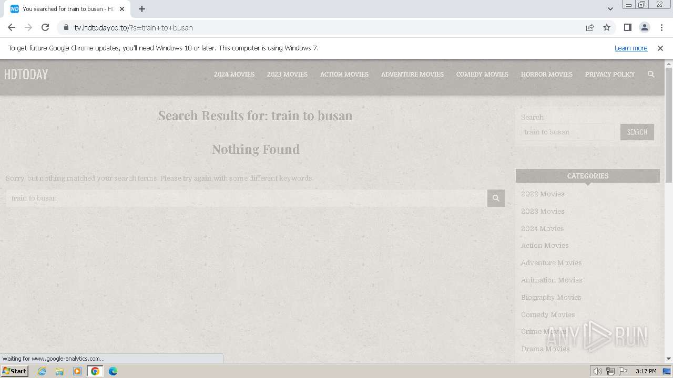Launch Internet Explorer from the taskbar

coord(42,371)
